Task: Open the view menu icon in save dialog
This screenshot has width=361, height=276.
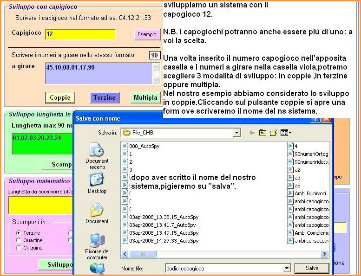Action: [x=286, y=133]
